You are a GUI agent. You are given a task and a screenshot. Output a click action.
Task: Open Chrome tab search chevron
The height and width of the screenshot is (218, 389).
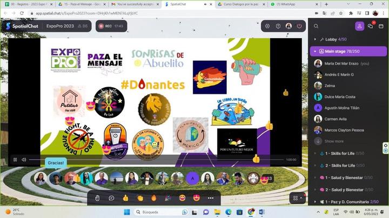point(348,4)
